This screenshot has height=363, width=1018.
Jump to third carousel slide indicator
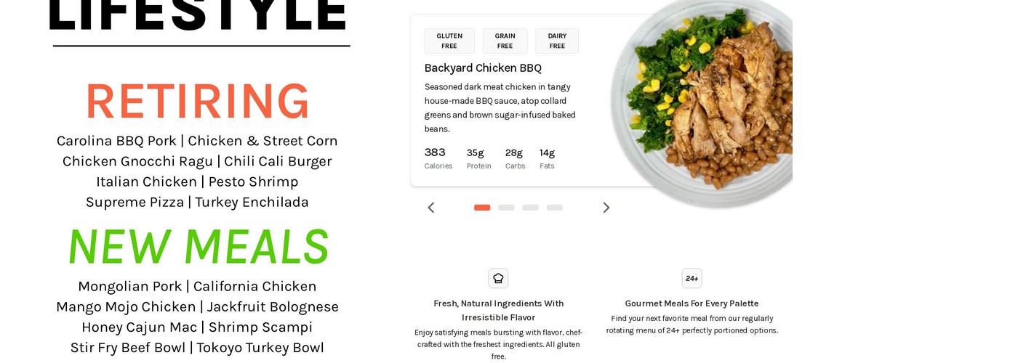point(530,208)
